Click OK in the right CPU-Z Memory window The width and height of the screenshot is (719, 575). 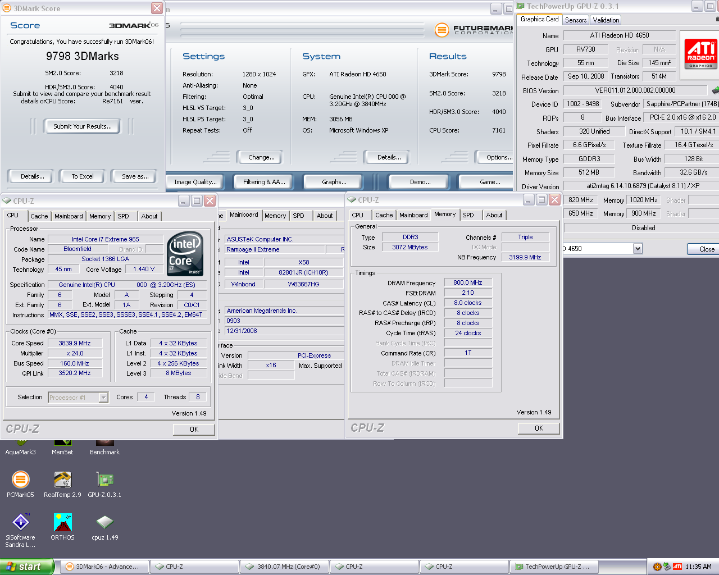(539, 428)
